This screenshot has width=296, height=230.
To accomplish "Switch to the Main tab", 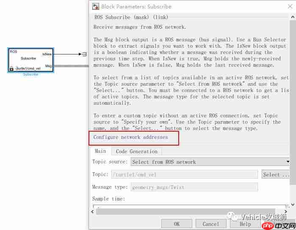I will (x=100, y=151).
